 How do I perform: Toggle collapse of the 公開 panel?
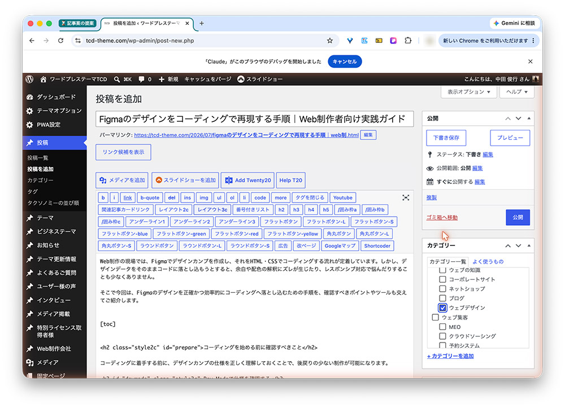[529, 119]
